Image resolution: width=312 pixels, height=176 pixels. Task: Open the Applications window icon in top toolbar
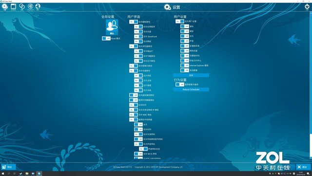[x=13, y=6]
